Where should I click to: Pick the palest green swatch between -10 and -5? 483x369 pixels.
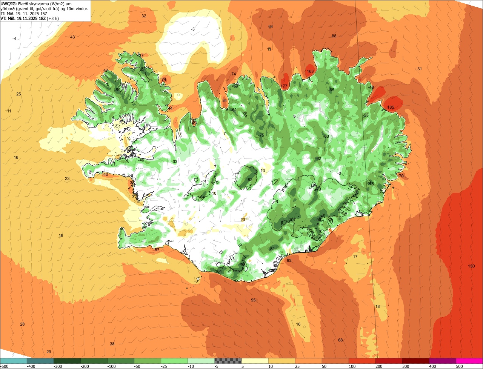201,361
